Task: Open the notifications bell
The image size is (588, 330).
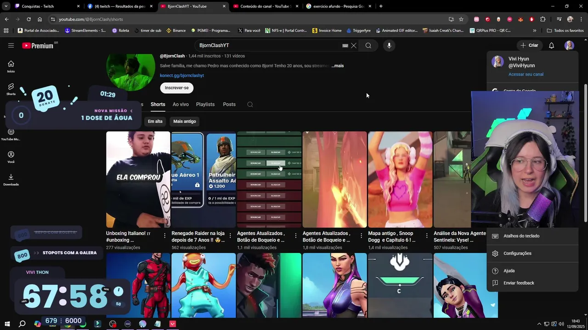Action: click(552, 45)
